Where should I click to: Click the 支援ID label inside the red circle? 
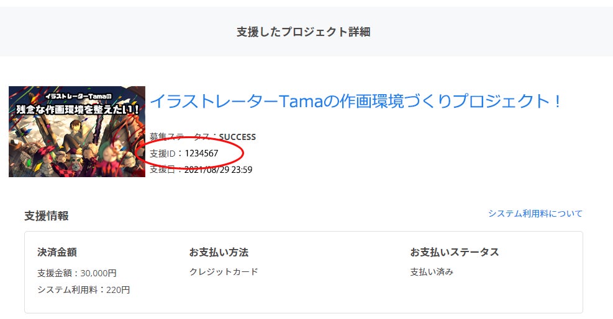coord(163,153)
